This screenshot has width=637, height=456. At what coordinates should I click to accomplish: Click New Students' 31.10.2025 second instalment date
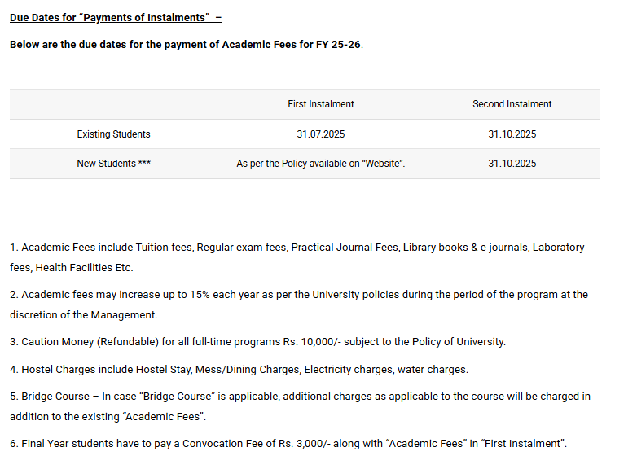point(512,164)
